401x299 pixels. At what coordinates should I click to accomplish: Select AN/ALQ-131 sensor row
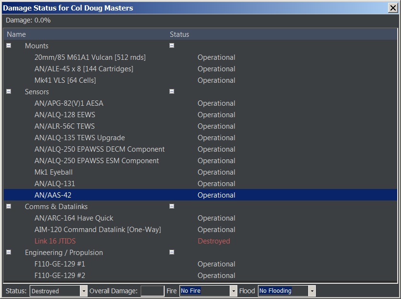[200, 184]
